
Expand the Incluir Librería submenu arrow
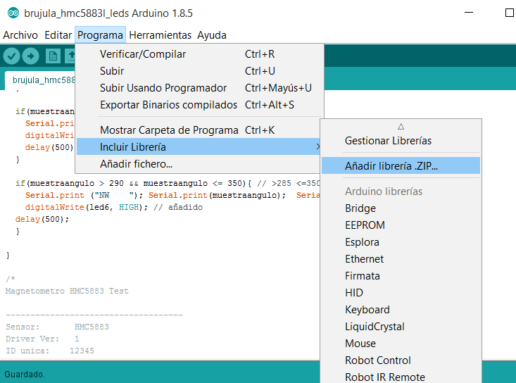[317, 147]
